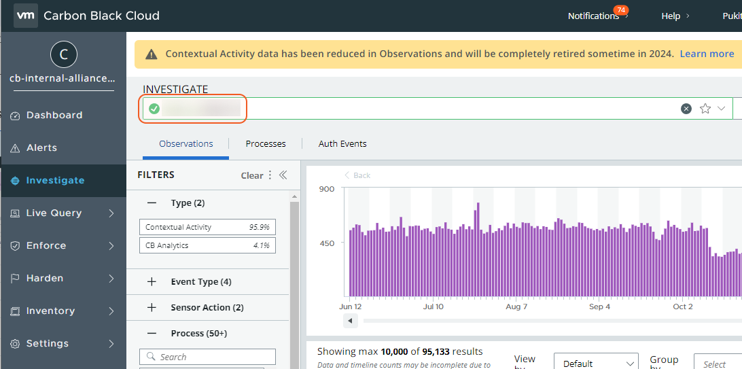Viewport: 742px width, 369px height.
Task: Open the View by Default dropdown
Action: click(595, 364)
